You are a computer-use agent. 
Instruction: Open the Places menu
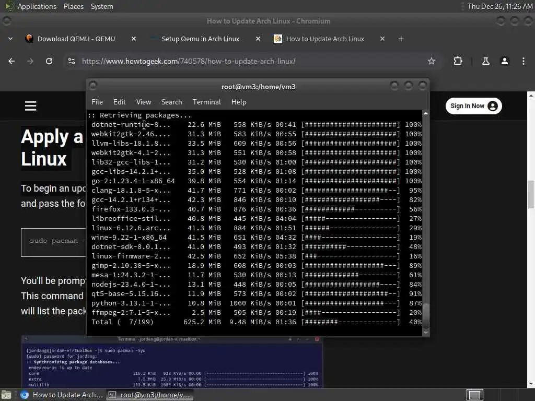pos(73,6)
